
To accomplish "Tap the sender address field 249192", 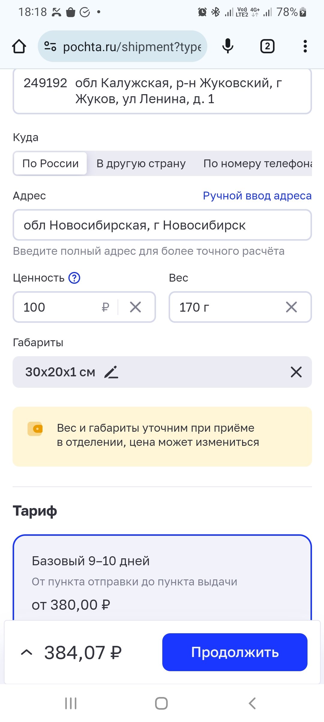I will click(x=162, y=91).
